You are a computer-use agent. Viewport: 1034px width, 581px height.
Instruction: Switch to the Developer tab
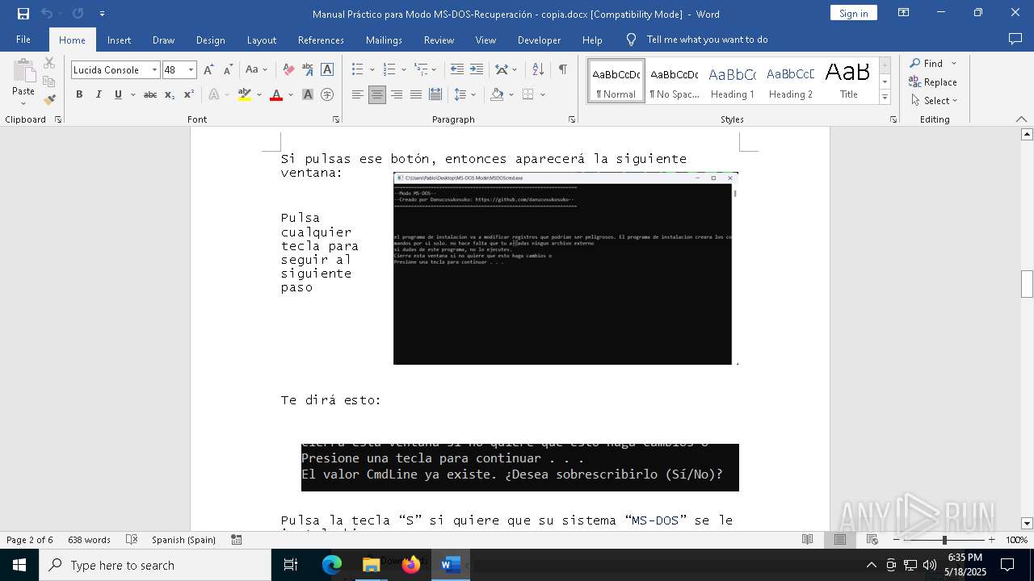click(539, 40)
